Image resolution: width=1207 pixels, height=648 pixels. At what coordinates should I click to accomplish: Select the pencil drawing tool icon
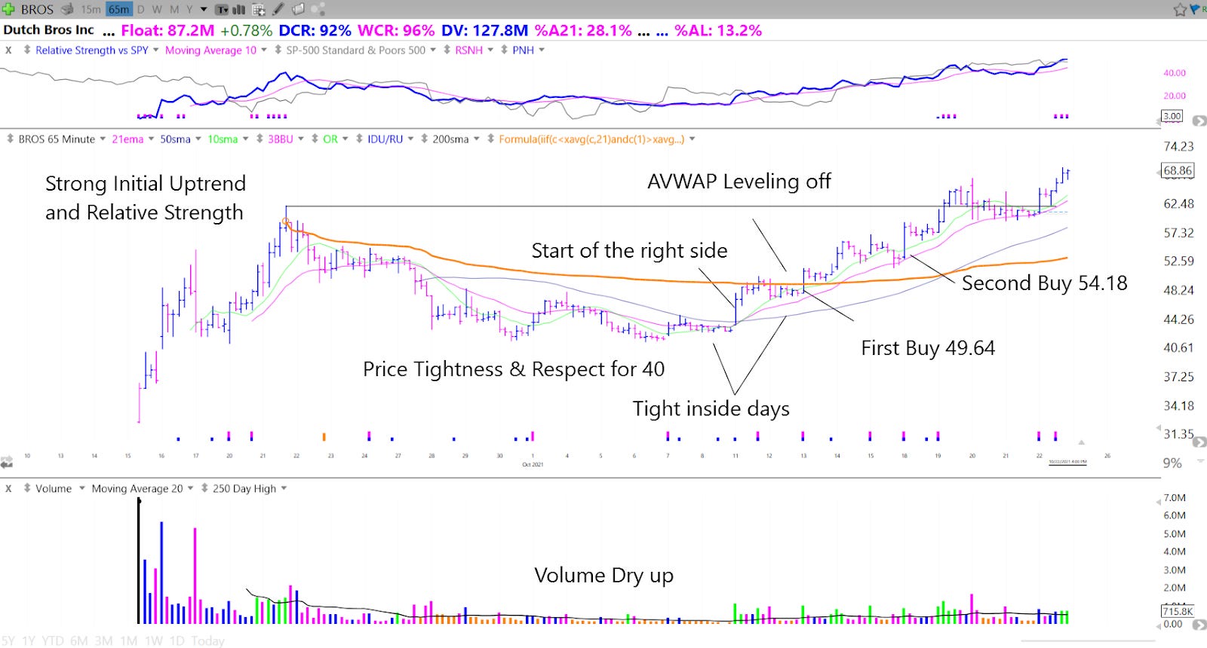278,10
